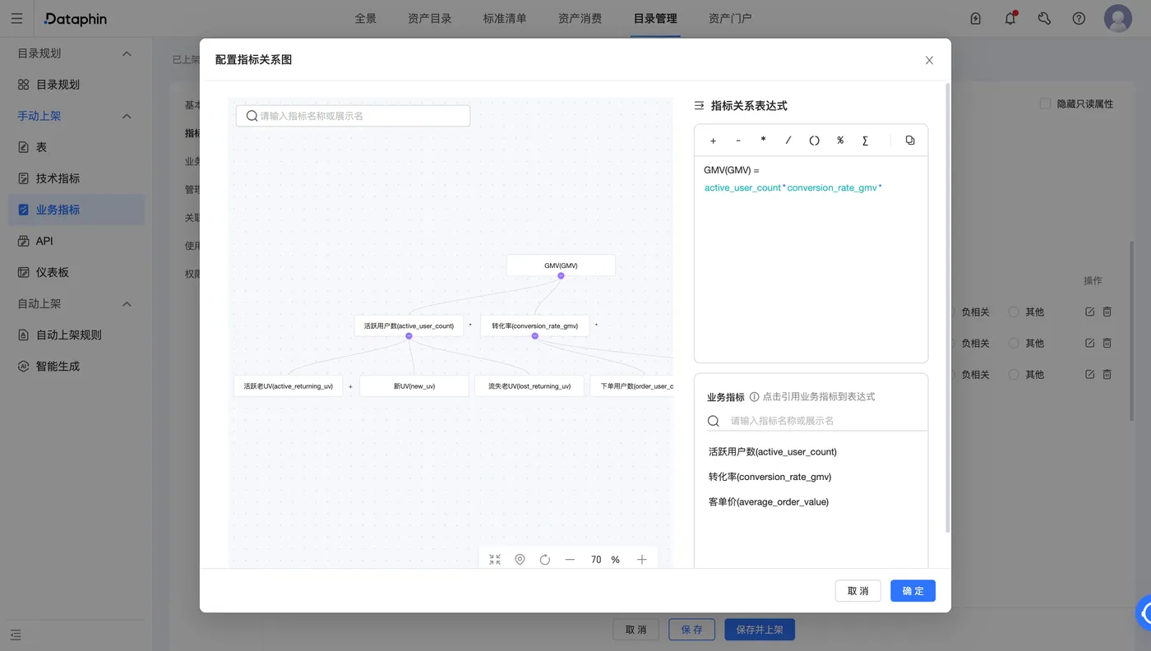Switch to the 目录管理 tab
The image size is (1151, 651).
click(655, 18)
